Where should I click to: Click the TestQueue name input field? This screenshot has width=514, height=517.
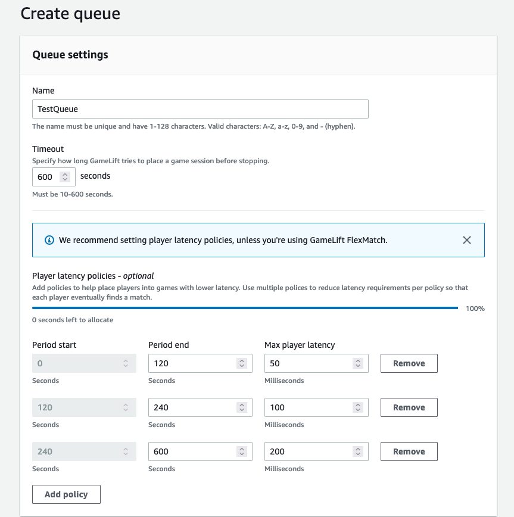coord(200,109)
